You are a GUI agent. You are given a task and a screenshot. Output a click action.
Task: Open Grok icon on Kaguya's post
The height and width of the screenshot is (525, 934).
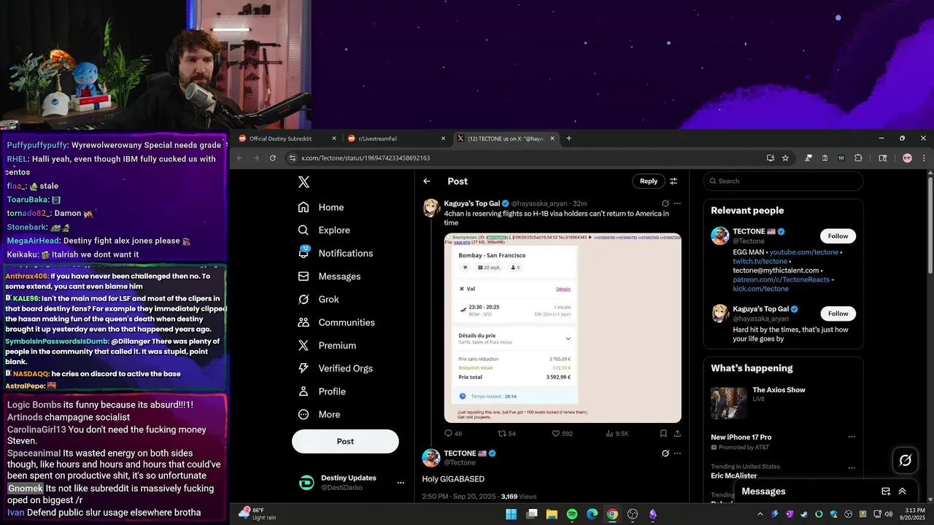click(665, 203)
